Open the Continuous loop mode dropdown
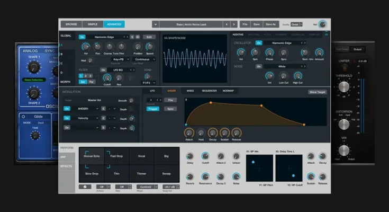This screenshot has height=212, width=389. point(144,60)
